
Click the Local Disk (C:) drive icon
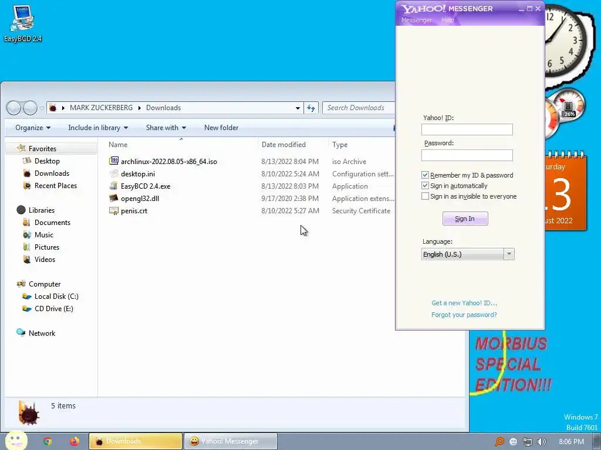coord(27,296)
